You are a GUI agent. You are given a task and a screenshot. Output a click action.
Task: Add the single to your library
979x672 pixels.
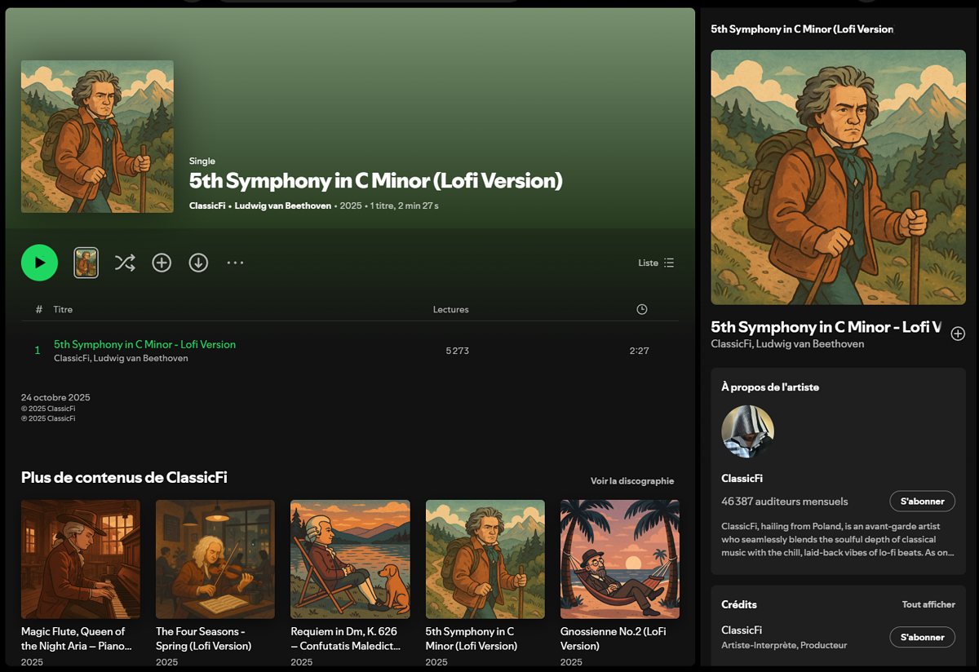coord(162,263)
